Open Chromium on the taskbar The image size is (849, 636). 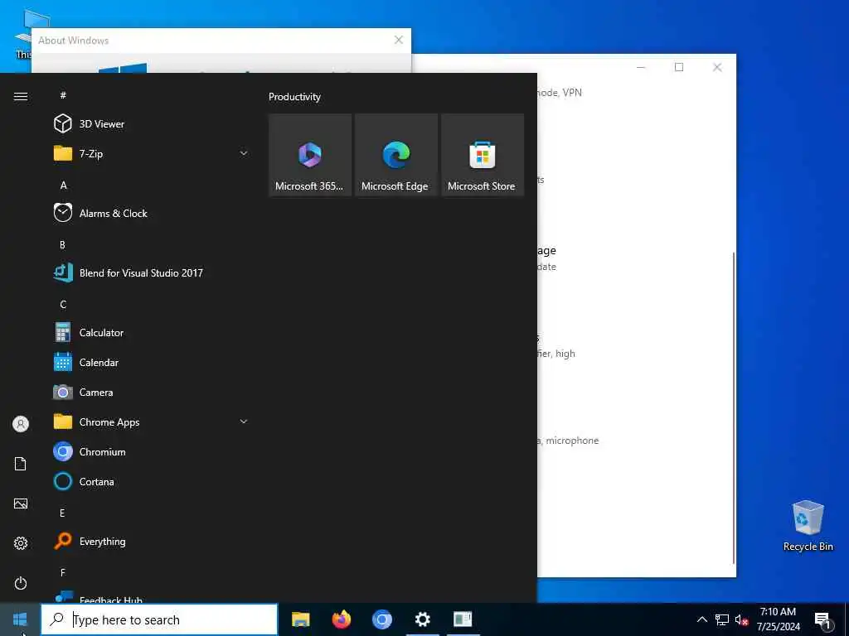(x=381, y=619)
